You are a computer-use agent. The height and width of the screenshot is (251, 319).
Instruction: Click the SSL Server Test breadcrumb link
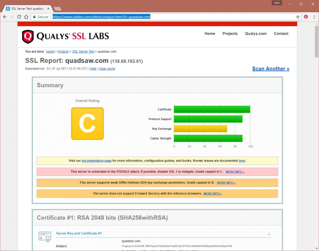[83, 52]
